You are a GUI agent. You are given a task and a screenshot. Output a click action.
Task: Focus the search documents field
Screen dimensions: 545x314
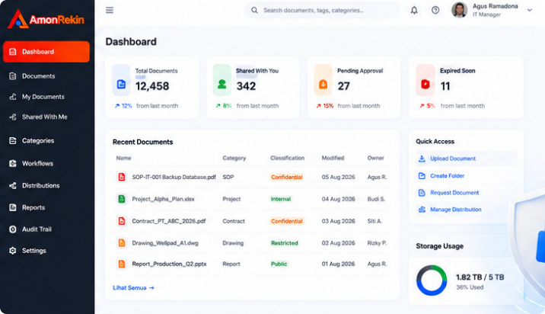coord(322,11)
